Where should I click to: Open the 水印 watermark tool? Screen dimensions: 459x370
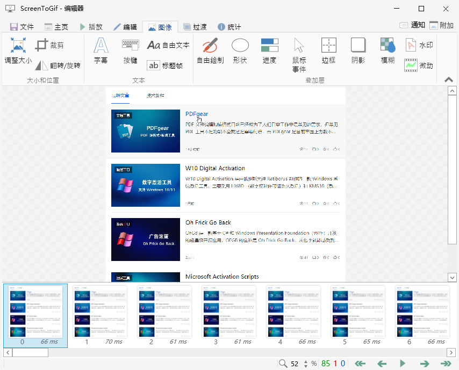coord(419,45)
